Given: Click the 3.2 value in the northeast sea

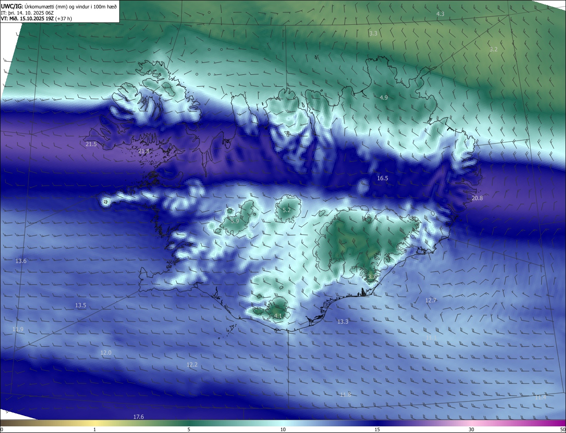Looking at the screenshot, I should coord(493,49).
